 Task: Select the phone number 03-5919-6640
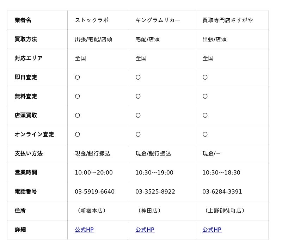[94, 192]
